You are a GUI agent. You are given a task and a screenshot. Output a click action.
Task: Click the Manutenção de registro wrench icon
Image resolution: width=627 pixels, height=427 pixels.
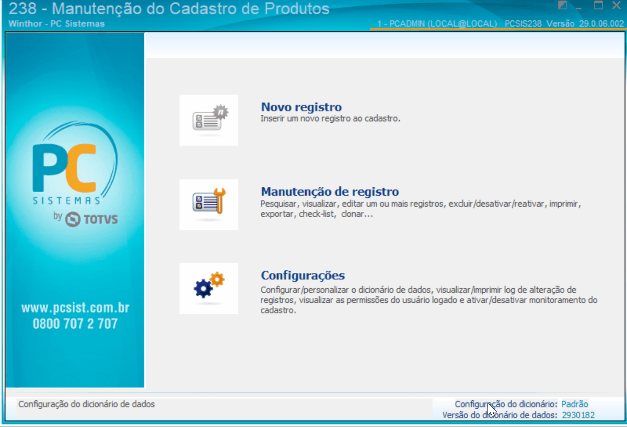pyautogui.click(x=208, y=205)
